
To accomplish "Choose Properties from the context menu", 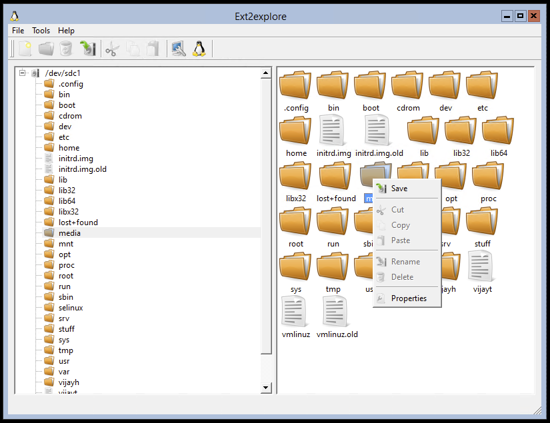I will click(x=409, y=298).
